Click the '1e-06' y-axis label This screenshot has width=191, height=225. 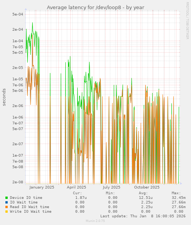(18, 117)
